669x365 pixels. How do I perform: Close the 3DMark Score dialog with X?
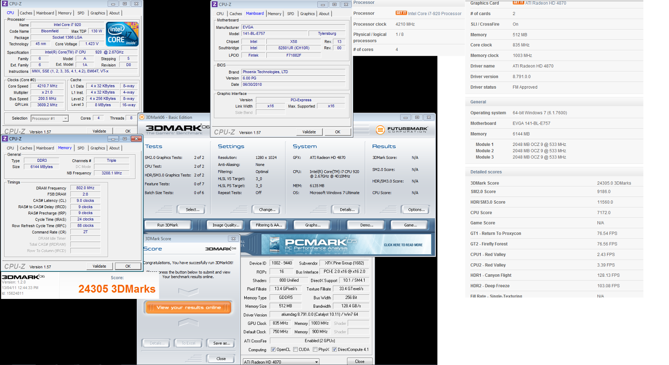pos(233,239)
